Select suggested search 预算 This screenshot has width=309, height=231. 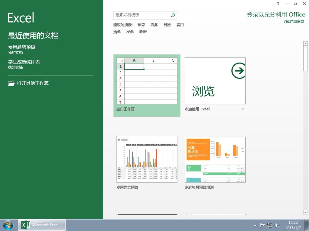[x=141, y=25]
